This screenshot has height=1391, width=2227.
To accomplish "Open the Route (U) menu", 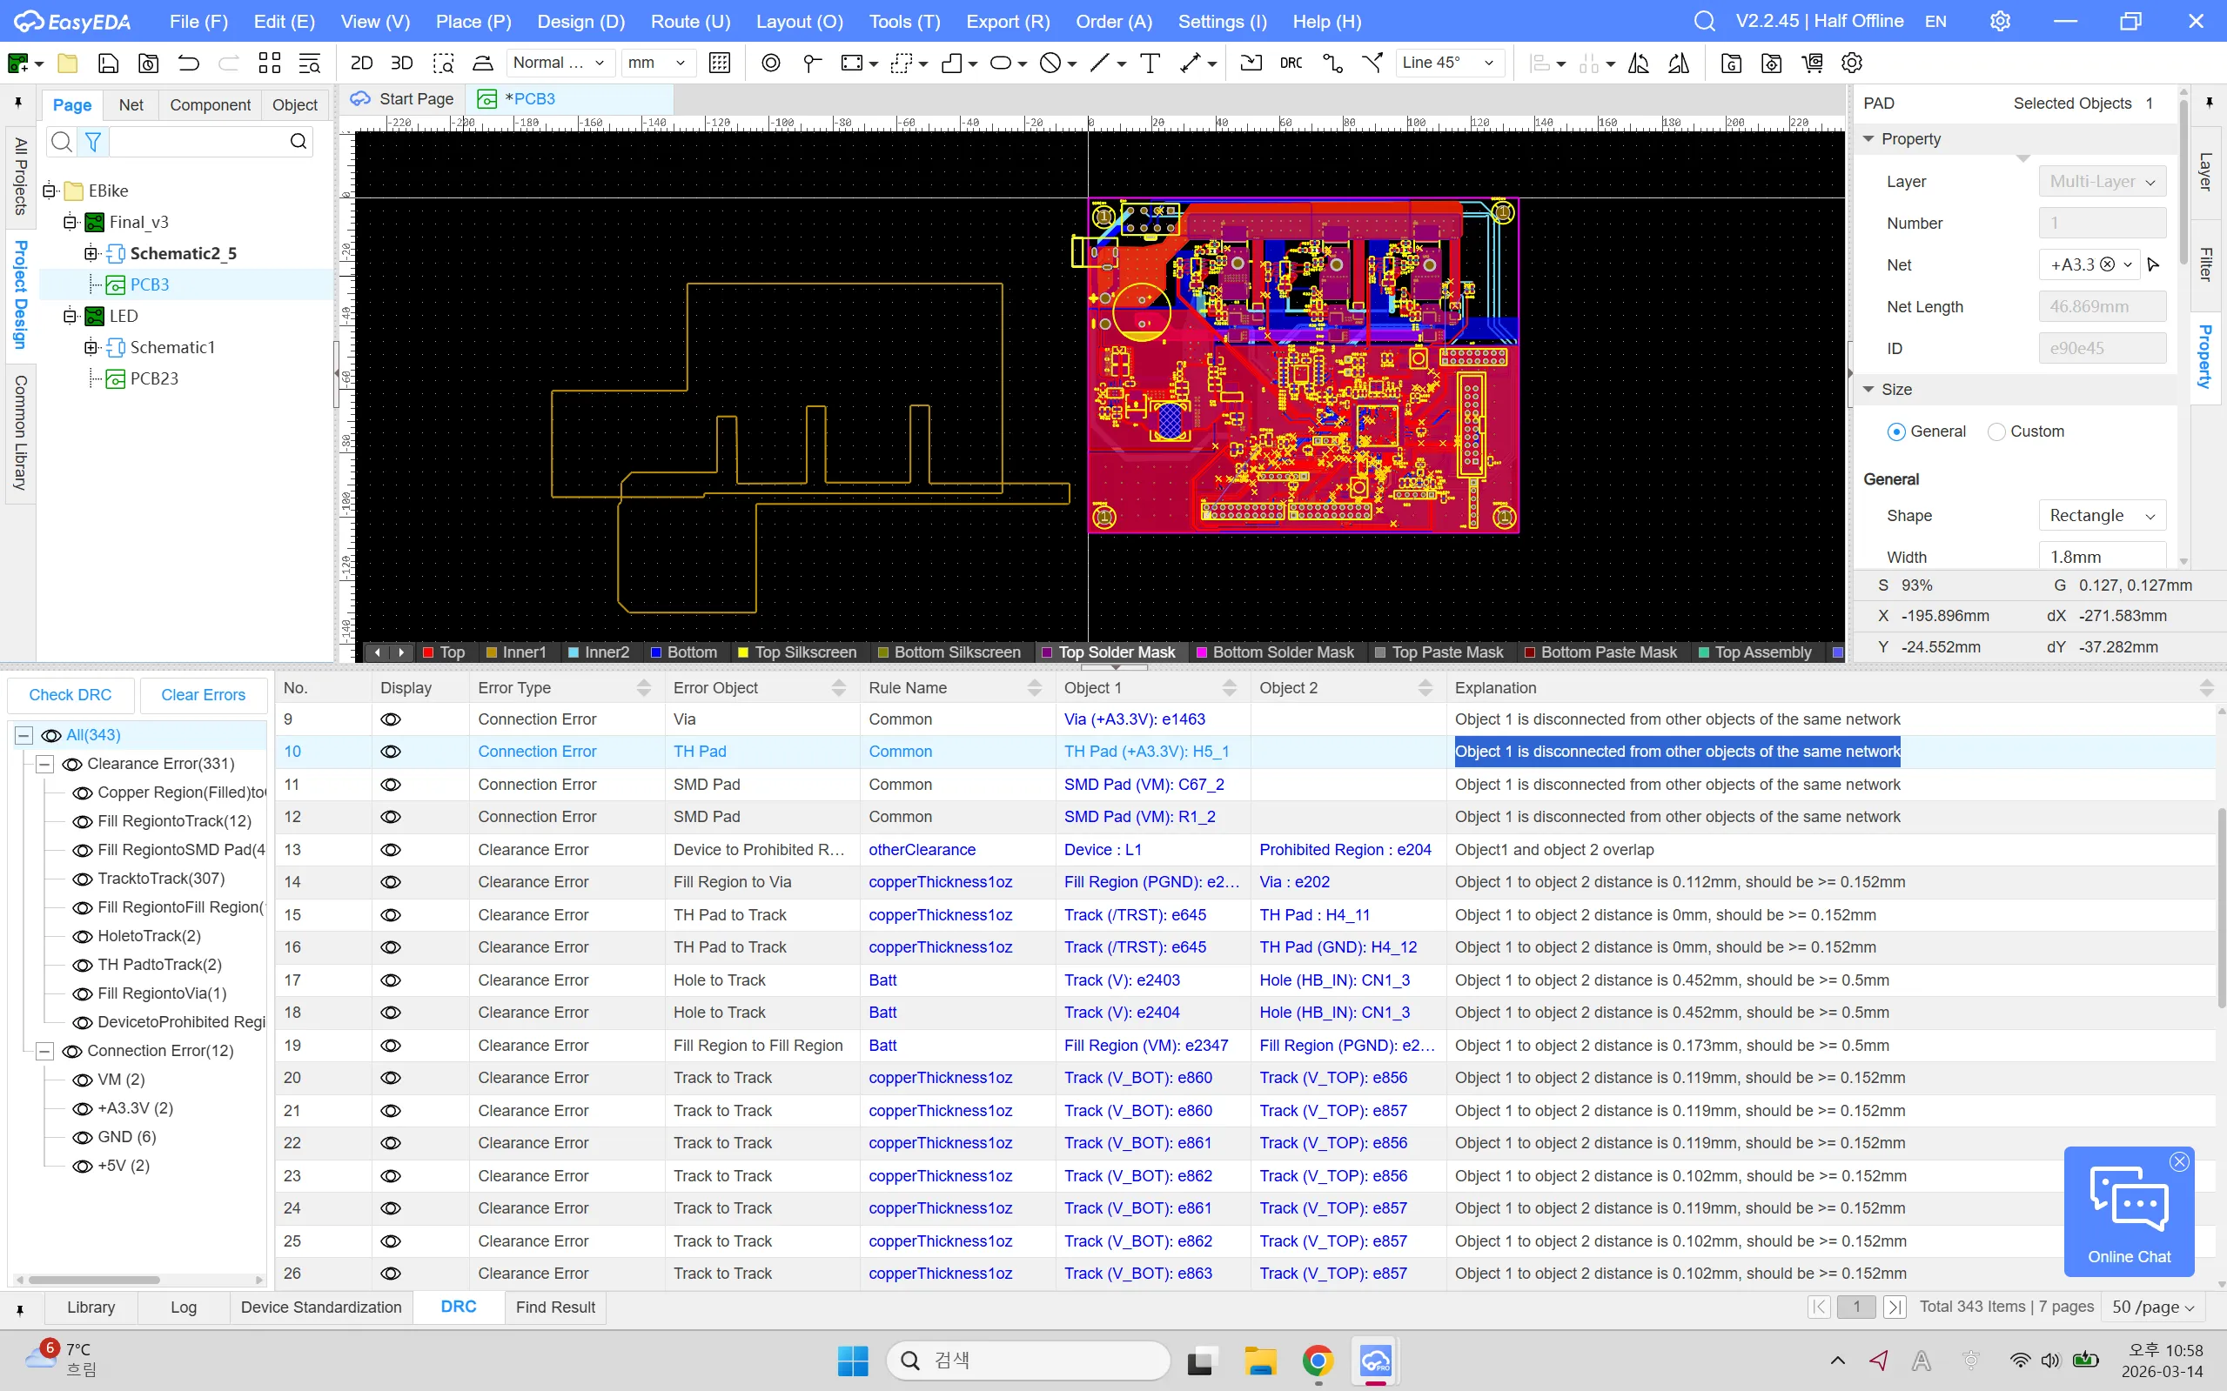I will (689, 21).
